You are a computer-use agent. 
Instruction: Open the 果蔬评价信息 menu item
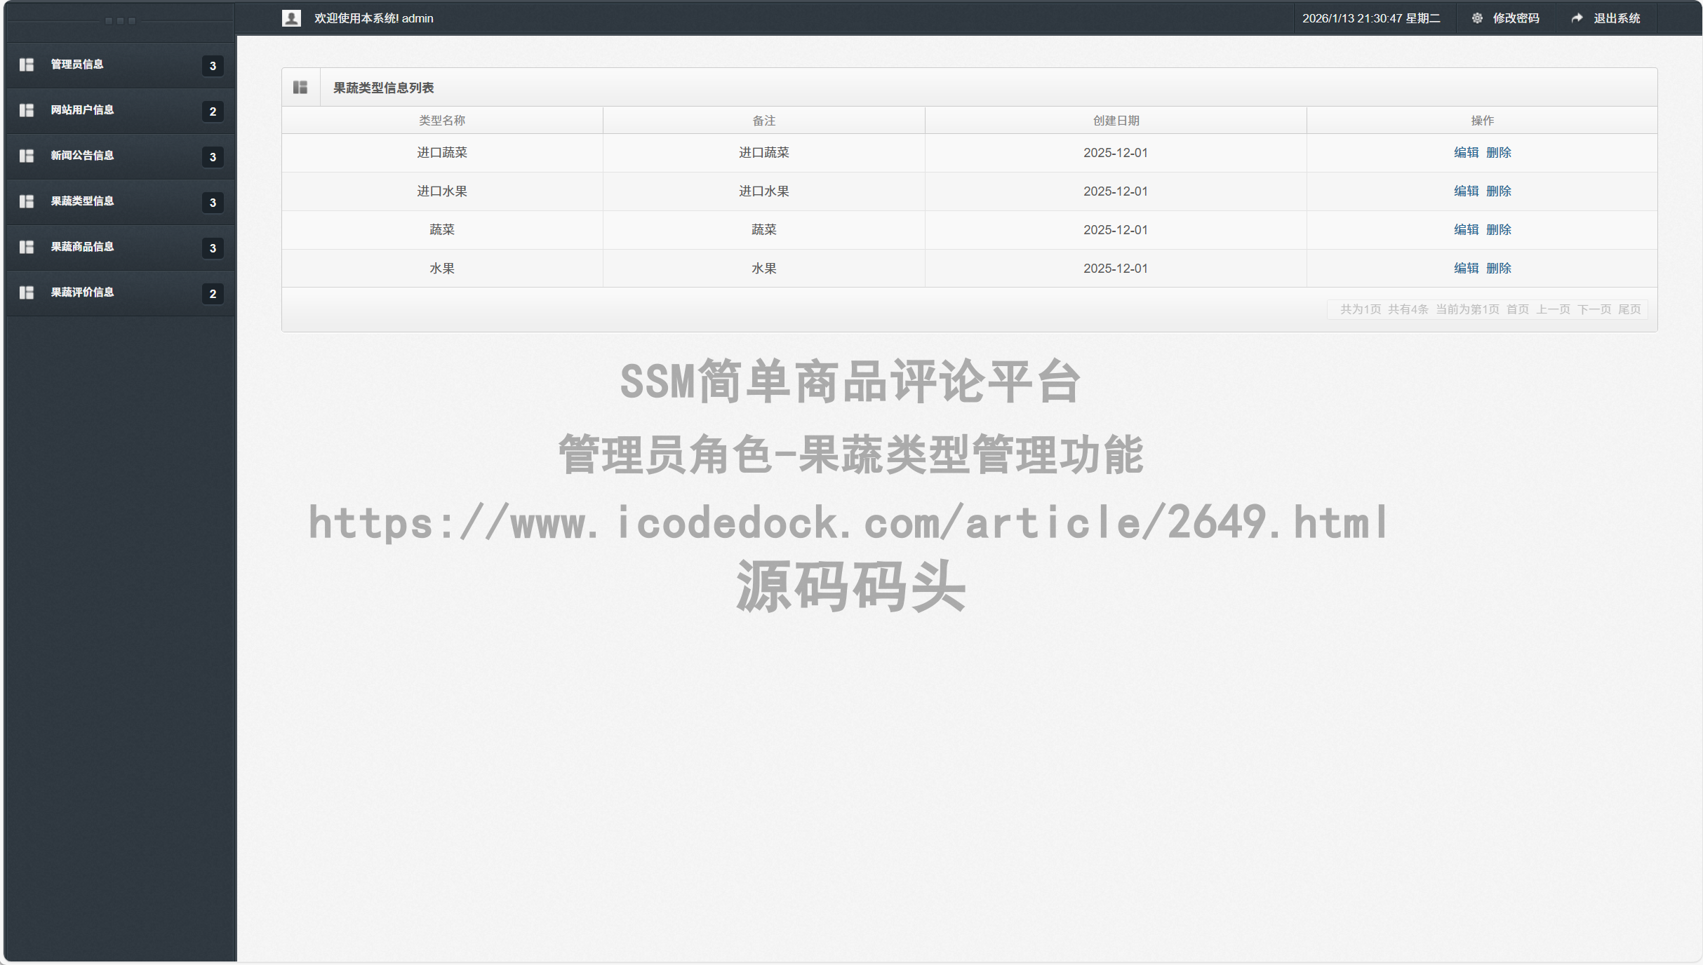(x=81, y=292)
